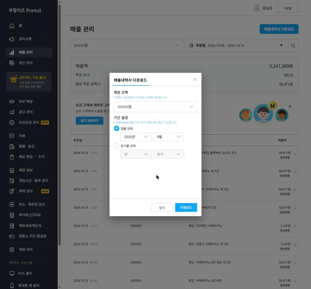Open 계정 관리 user icon
Viewport: 311px width, 289px height.
(12, 250)
